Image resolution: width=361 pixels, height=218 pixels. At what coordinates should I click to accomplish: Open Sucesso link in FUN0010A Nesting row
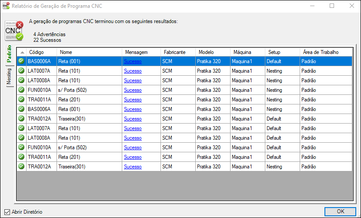click(x=133, y=90)
